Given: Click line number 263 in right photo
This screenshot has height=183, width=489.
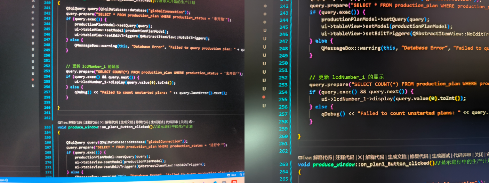Looking at the screenshot, I should point(284,164).
